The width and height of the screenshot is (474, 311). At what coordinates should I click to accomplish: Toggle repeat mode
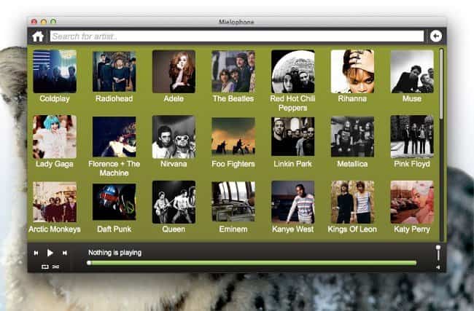(x=45, y=267)
